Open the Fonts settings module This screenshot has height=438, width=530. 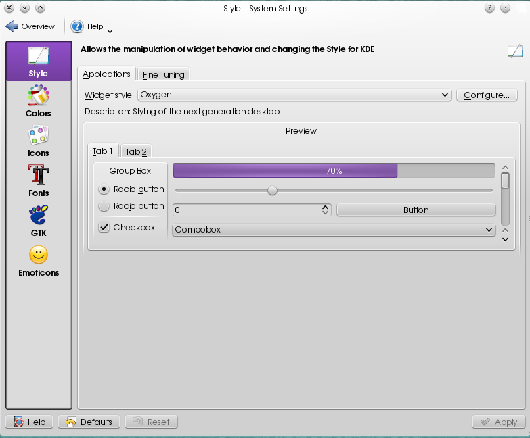coord(39,181)
